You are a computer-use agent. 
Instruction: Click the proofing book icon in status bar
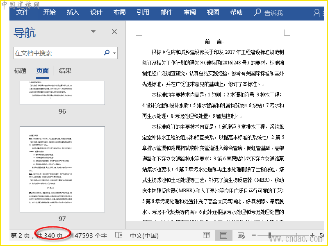(119, 235)
